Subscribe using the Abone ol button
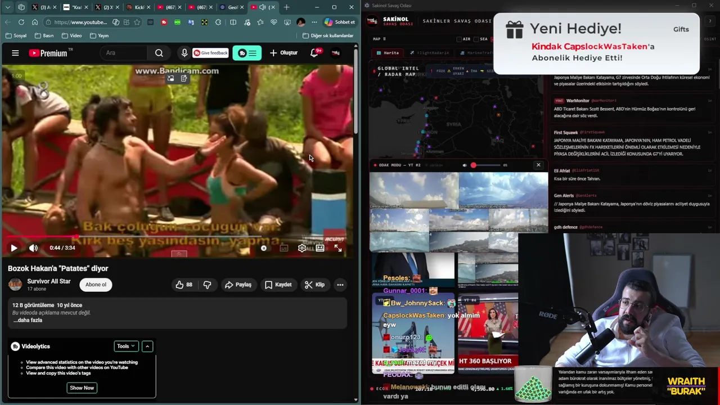The height and width of the screenshot is (405, 720). [96, 285]
